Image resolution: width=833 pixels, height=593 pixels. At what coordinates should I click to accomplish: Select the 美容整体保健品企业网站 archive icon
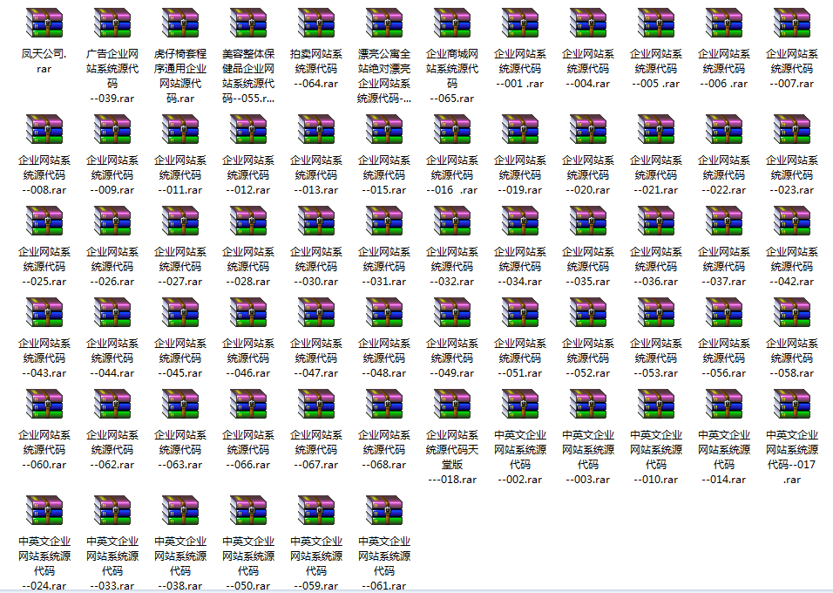[248, 24]
